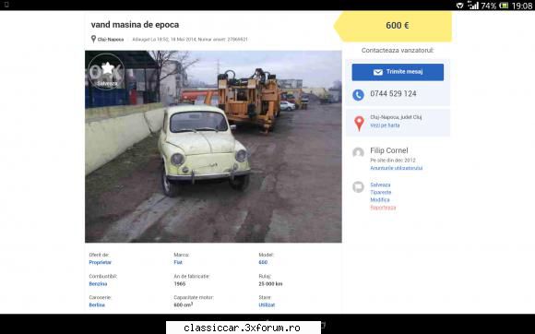The height and width of the screenshot is (334, 535).
Task: Click Raporteaza link
Action: tap(383, 208)
